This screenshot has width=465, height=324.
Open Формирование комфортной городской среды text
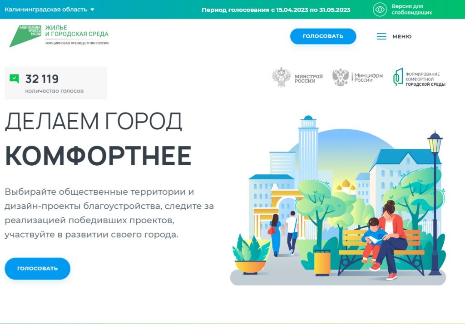click(x=425, y=79)
